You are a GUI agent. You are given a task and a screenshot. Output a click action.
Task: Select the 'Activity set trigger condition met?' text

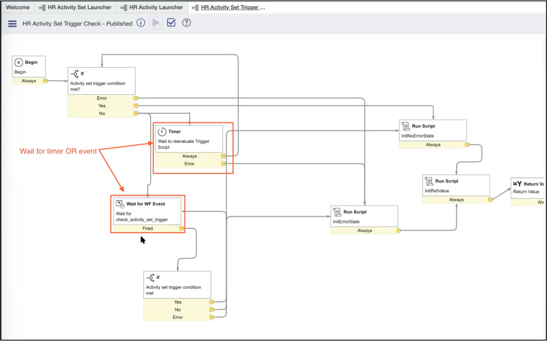click(98, 86)
